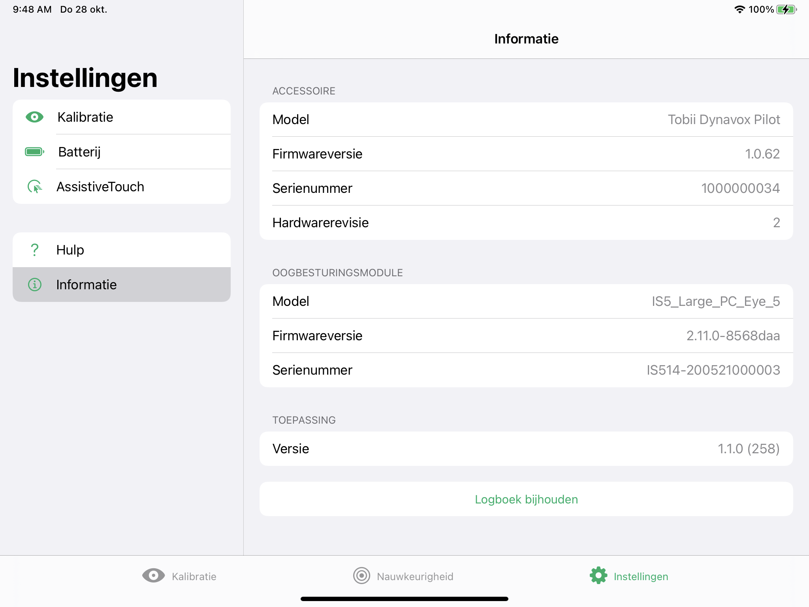Click the Informatie info circle icon

[x=35, y=285]
